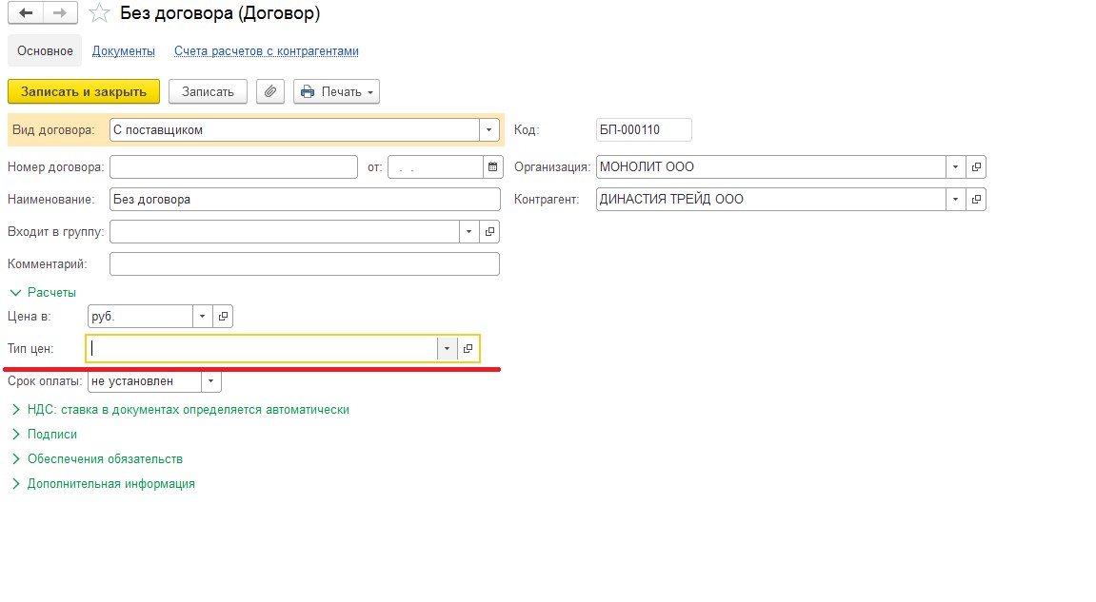1096x602 pixels.
Task: Open the Печать dropdown menu
Action: click(x=336, y=91)
